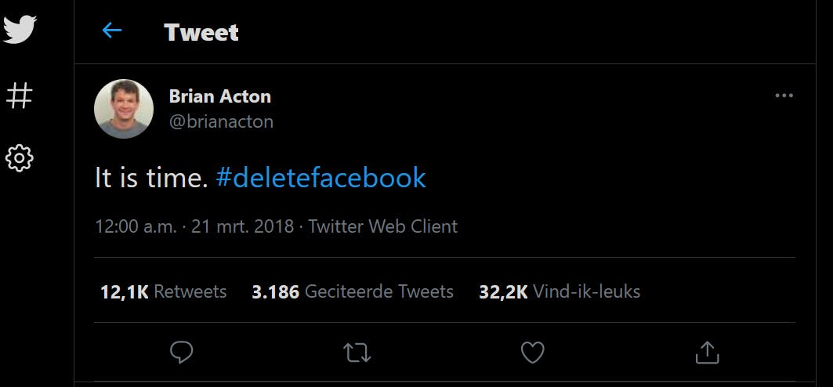Open the Explore hashtag icon in sidebar
Image resolution: width=833 pixels, height=387 pixels.
click(x=20, y=96)
